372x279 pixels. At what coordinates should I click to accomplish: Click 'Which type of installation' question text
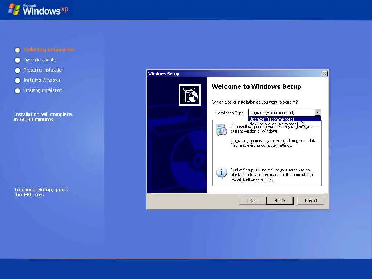point(255,102)
